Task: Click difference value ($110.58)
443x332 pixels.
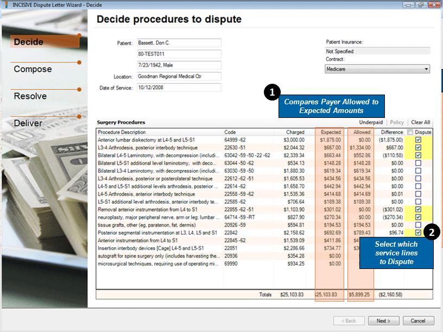Action: tap(391, 155)
